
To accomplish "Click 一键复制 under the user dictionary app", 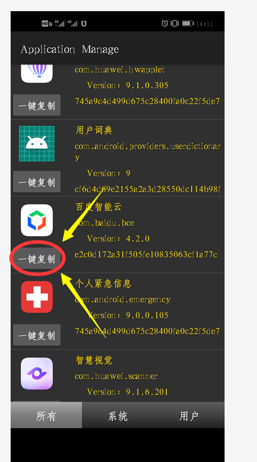I will tap(37, 182).
